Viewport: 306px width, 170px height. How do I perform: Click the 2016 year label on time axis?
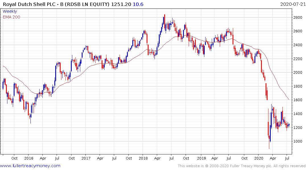[x=29, y=158]
